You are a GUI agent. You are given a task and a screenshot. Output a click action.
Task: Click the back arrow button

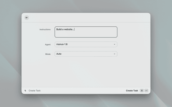point(27,18)
